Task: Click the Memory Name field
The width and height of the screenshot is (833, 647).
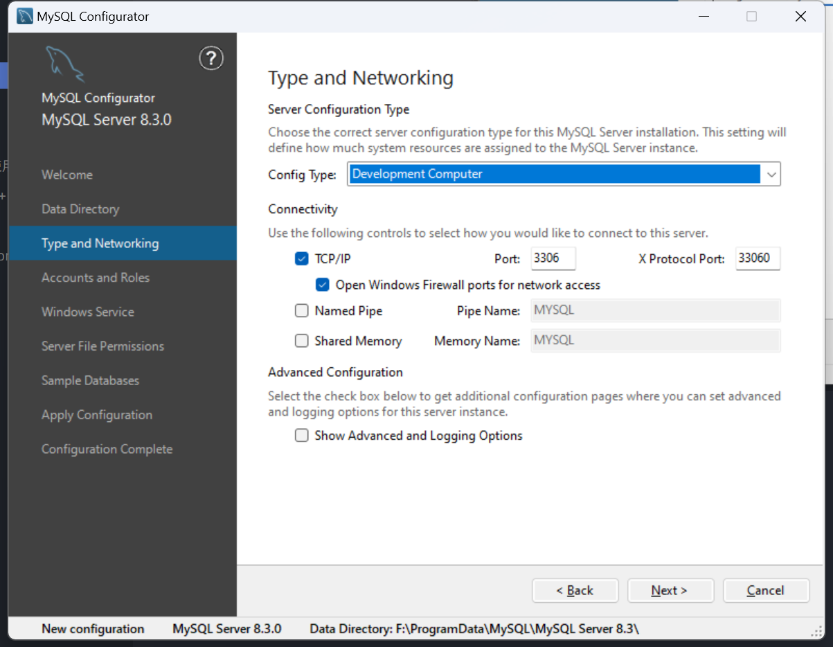Action: 656,340
